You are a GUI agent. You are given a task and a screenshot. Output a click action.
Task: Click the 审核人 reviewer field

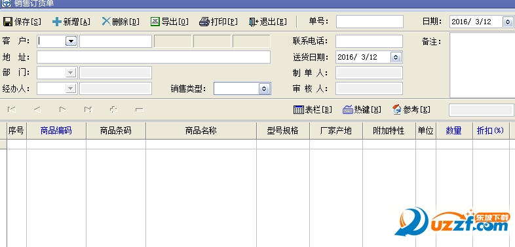(369, 88)
